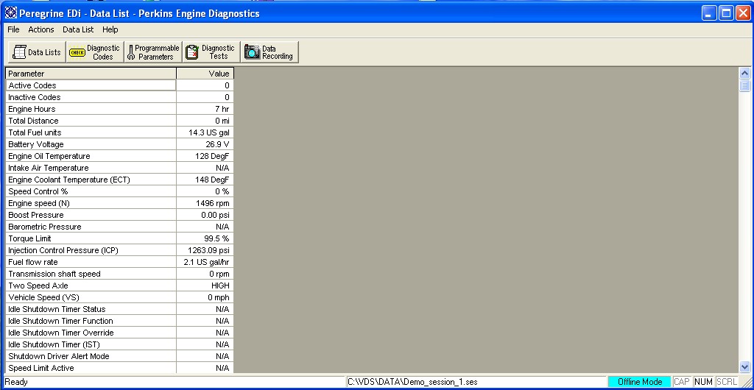Click the Offline Mode status indicator
The width and height of the screenshot is (754, 390).
[x=640, y=382]
